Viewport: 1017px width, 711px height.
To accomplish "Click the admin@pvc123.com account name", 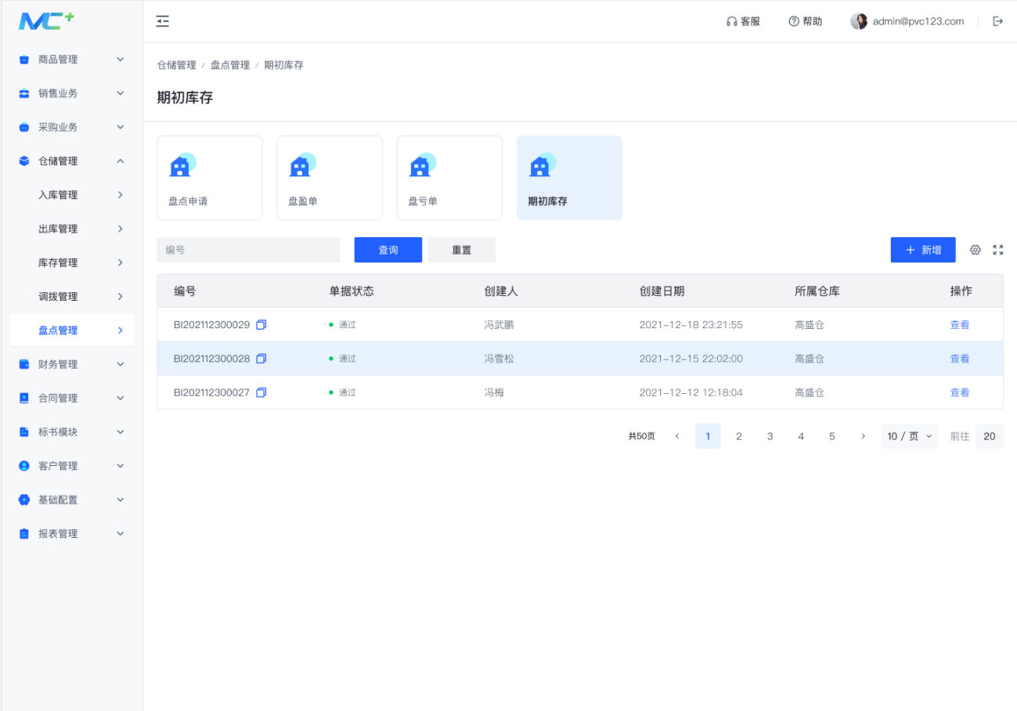I will 918,22.
